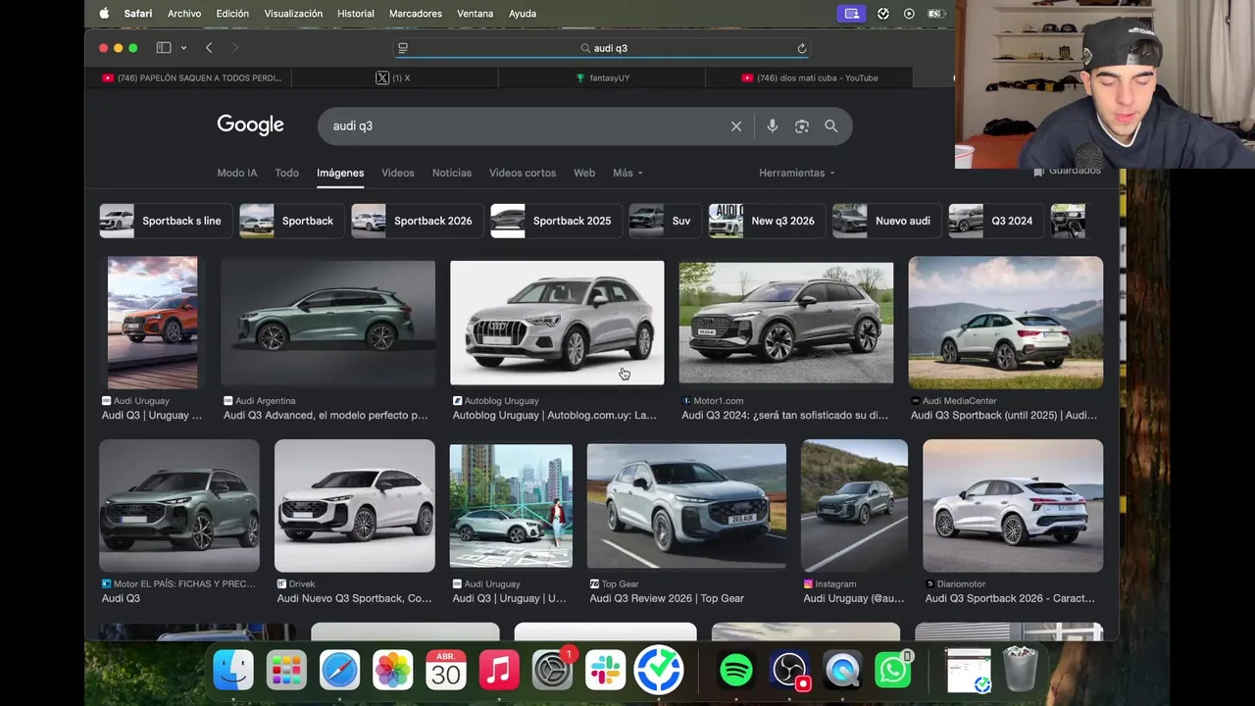
Task: Select the Videos search tab
Action: pos(398,173)
